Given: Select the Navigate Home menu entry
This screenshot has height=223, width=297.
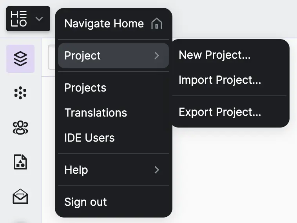Looking at the screenshot, I should (104, 23).
